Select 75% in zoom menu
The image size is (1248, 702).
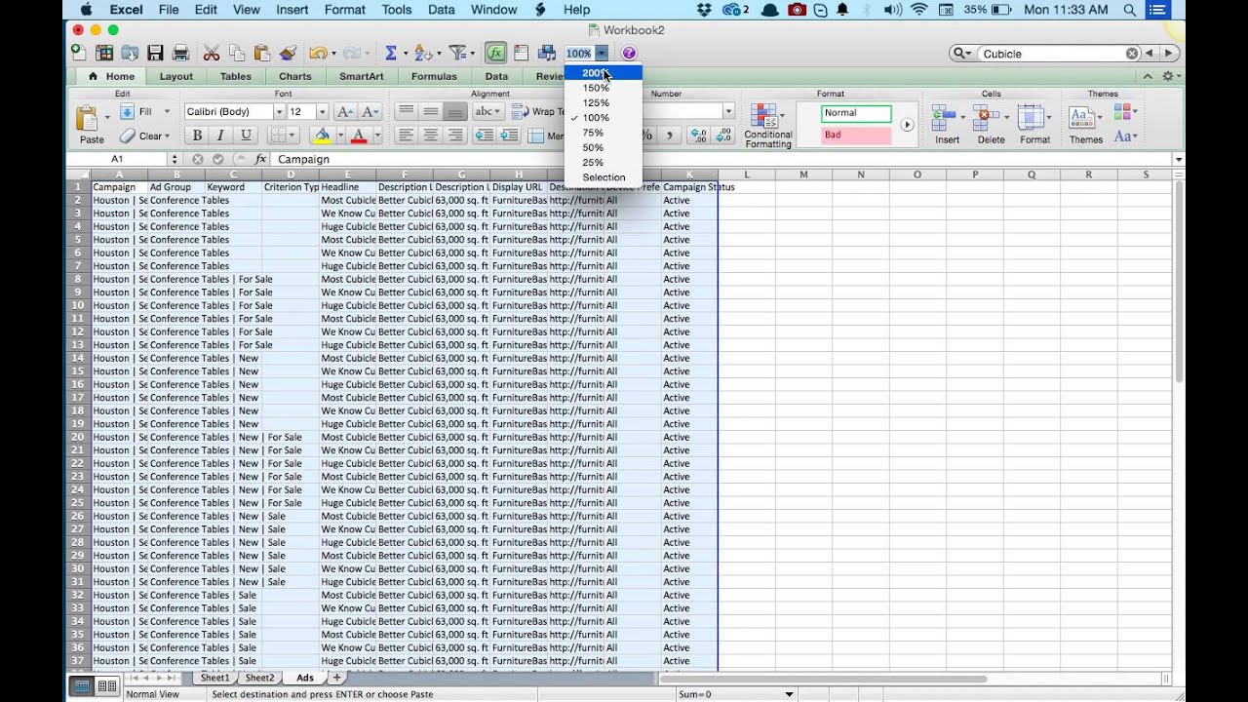click(604, 133)
